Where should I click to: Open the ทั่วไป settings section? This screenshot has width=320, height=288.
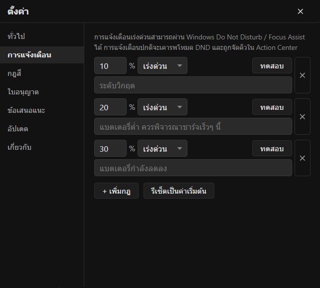42,36
